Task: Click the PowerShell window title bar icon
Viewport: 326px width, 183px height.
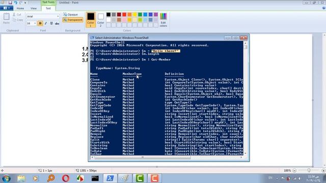Action: 92,38
